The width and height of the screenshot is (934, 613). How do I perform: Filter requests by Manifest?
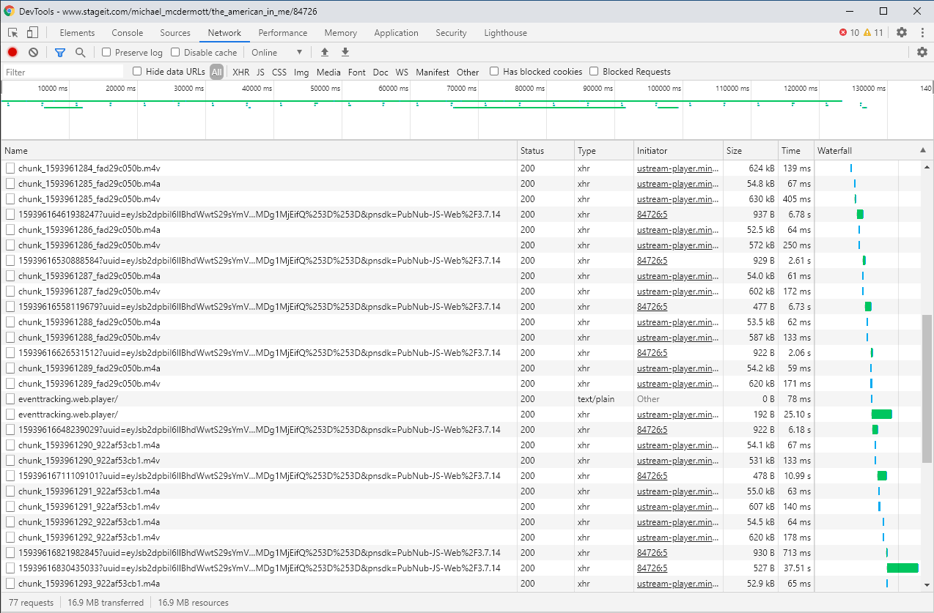(x=433, y=72)
